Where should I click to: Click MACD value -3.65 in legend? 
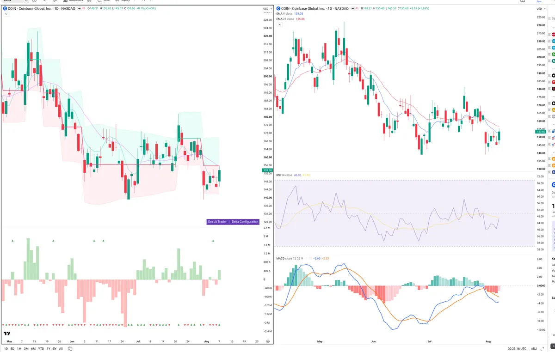point(318,258)
